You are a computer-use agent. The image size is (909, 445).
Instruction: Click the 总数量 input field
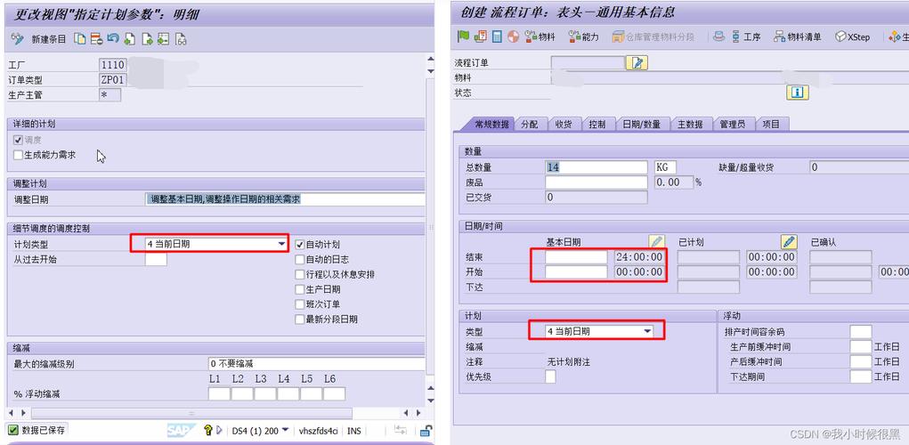596,167
